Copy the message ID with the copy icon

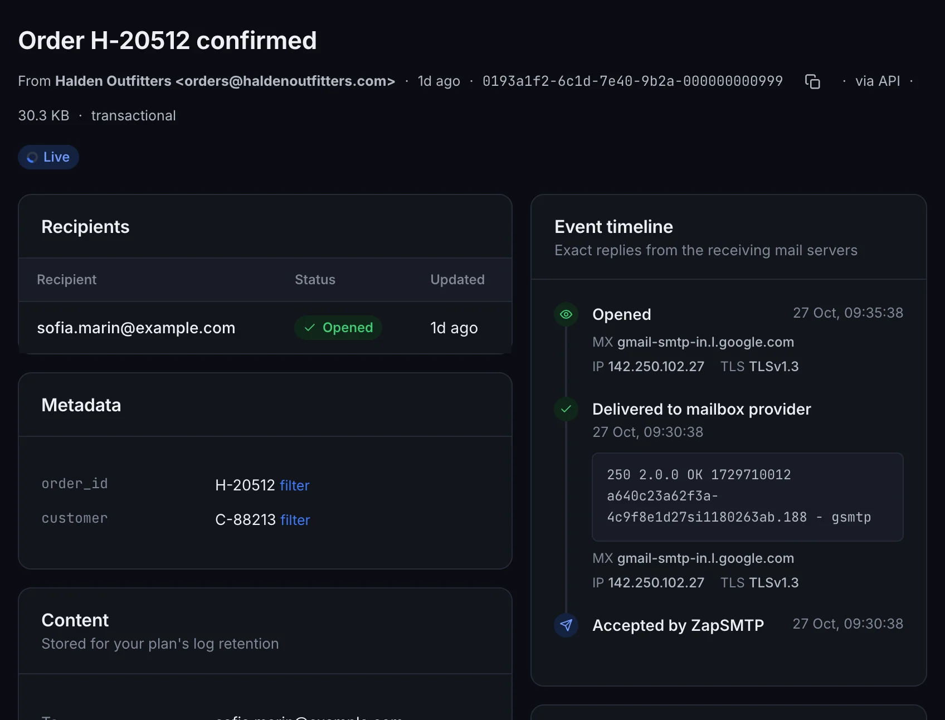812,81
